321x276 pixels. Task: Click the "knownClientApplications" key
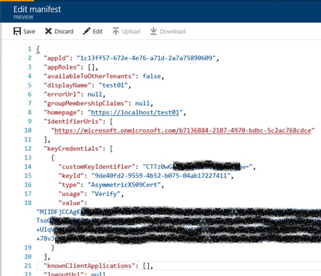(x=89, y=266)
